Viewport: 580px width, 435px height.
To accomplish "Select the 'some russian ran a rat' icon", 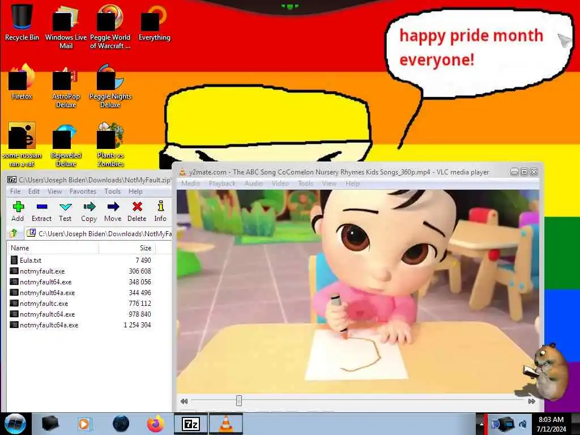I will tap(22, 145).
